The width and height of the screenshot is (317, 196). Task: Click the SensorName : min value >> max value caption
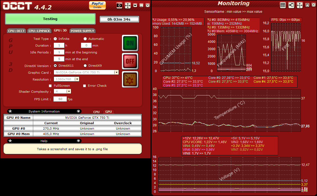click(x=233, y=12)
